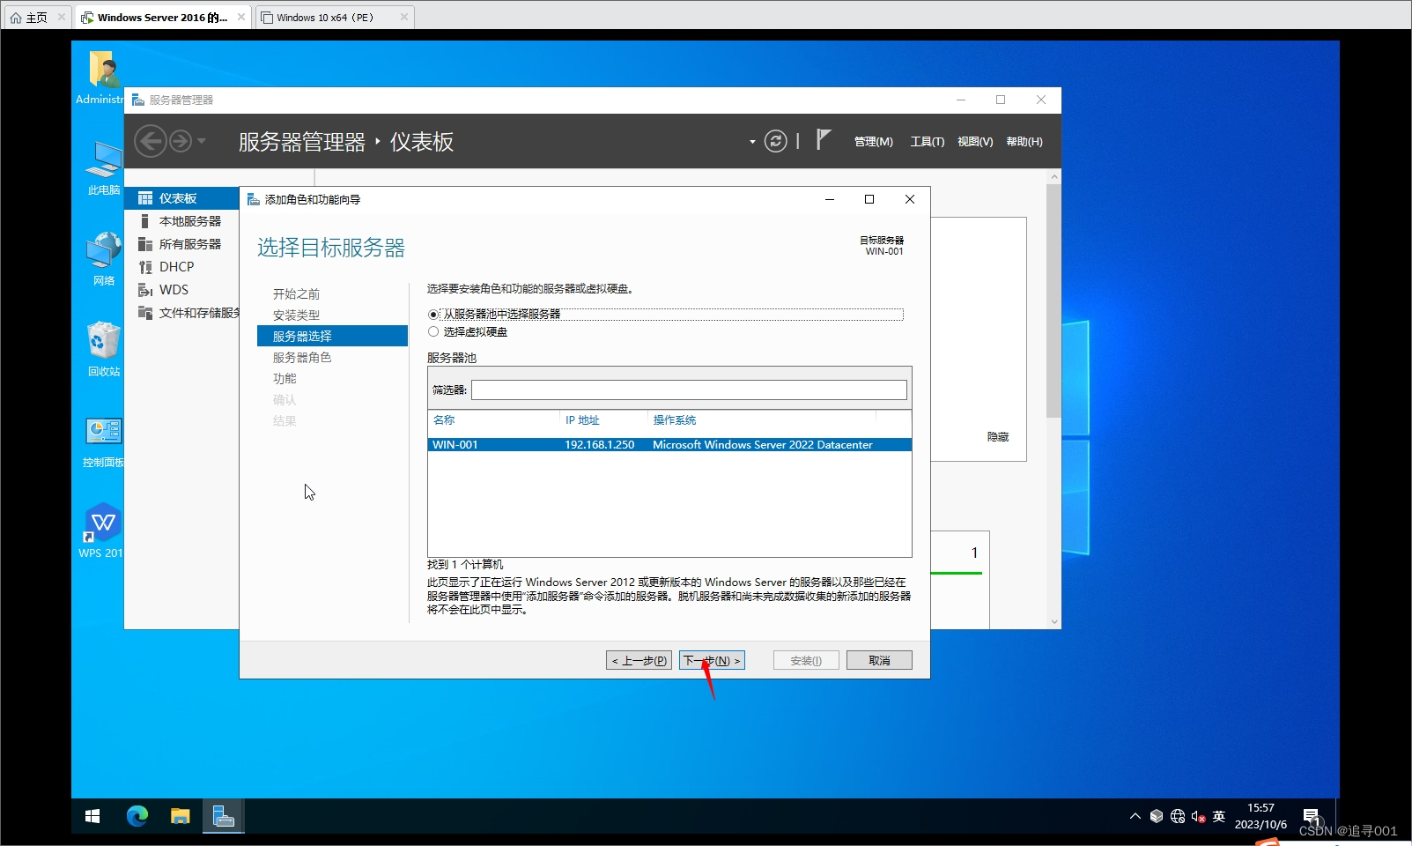Select 服务器选择 wizard step

[332, 336]
